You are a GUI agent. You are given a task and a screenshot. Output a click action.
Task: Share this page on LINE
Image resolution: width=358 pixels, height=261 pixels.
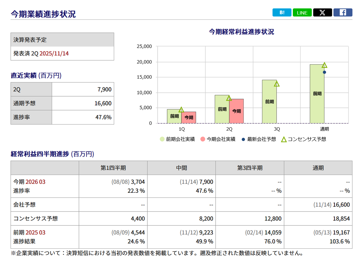302,13
